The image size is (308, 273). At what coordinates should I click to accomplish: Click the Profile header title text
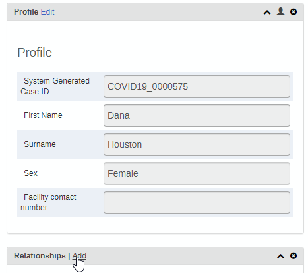pos(26,12)
